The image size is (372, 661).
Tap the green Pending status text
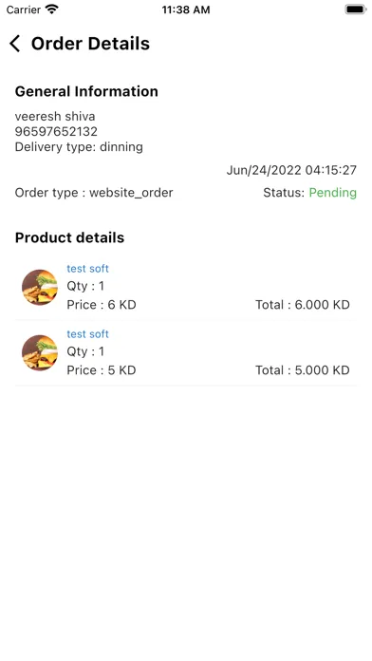coord(333,193)
